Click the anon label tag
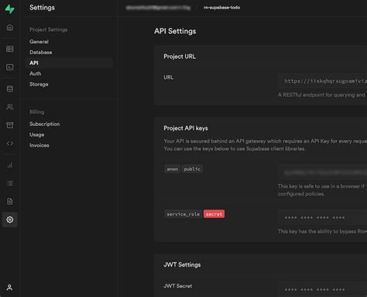 click(173, 169)
